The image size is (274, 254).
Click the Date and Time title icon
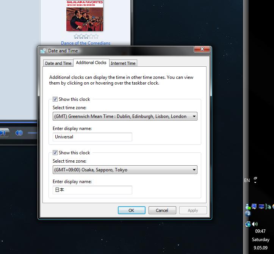43,50
